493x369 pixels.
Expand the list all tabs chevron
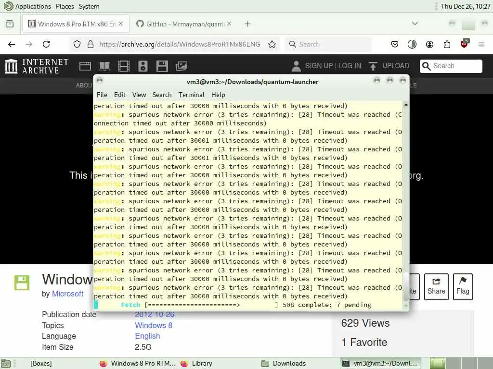click(x=415, y=24)
